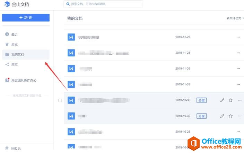244x153 pixels.
Task: Tick the checkbox on the highlighted document row
Action: [60, 100]
